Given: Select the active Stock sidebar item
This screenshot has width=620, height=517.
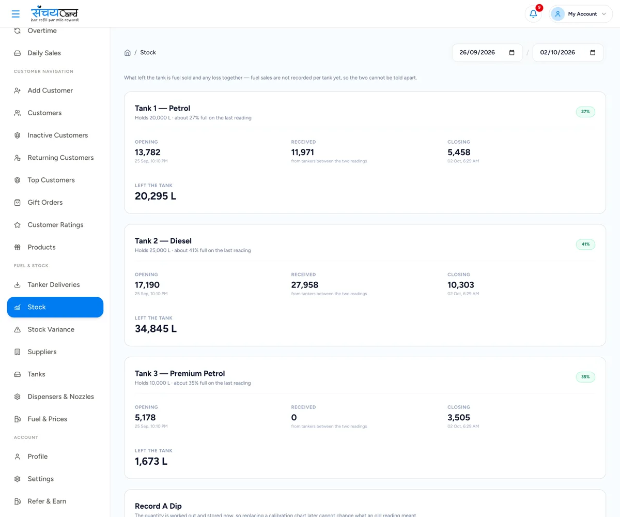Looking at the screenshot, I should click(x=55, y=307).
